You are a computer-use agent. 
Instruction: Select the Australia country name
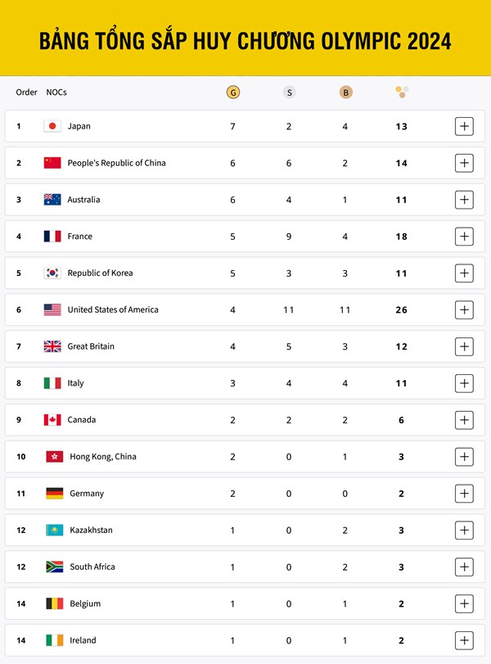[x=84, y=200]
